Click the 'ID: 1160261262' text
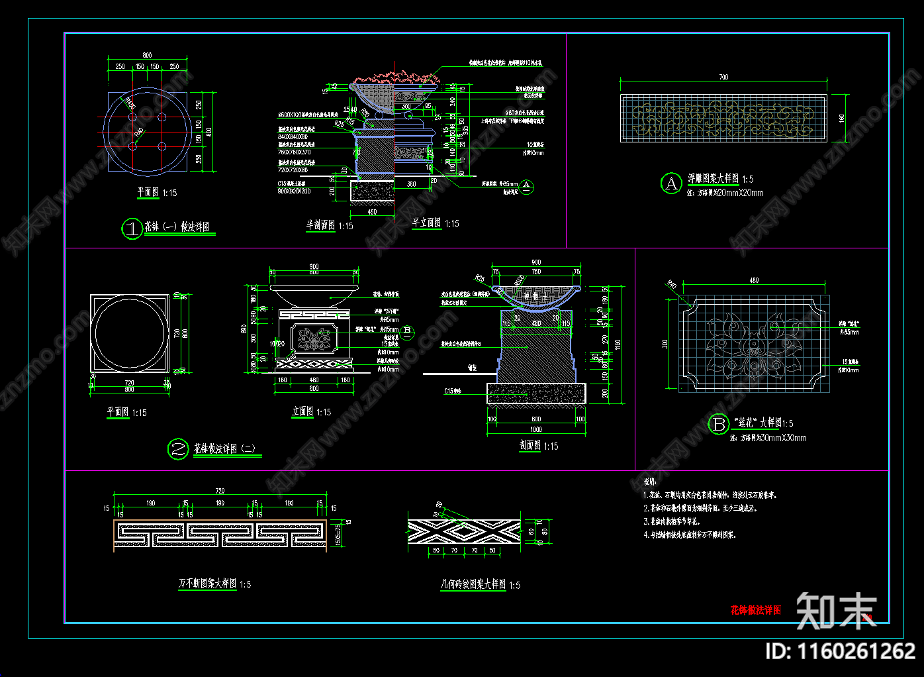This screenshot has width=924, height=677. click(841, 652)
